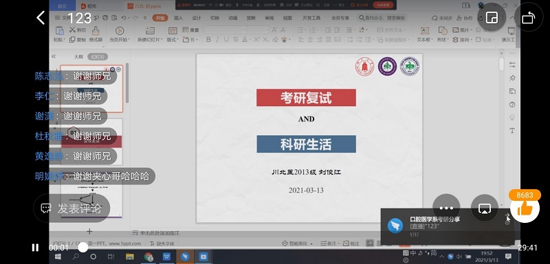The image size is (550, 264).
Task: Switch to the 动画 ribbon tab
Action: [x=233, y=18]
